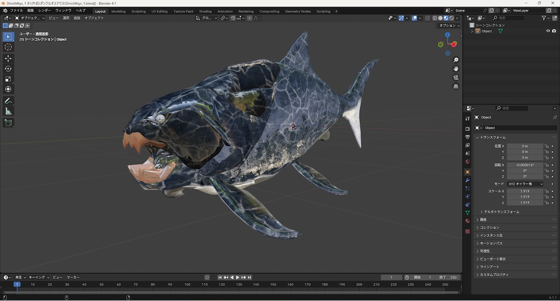This screenshot has height=301, width=560.
Task: Switch to rendered viewport shading
Action: (451, 18)
